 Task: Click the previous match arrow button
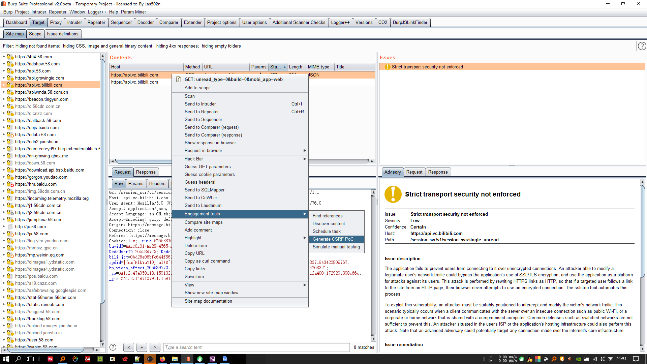[x=129, y=347]
